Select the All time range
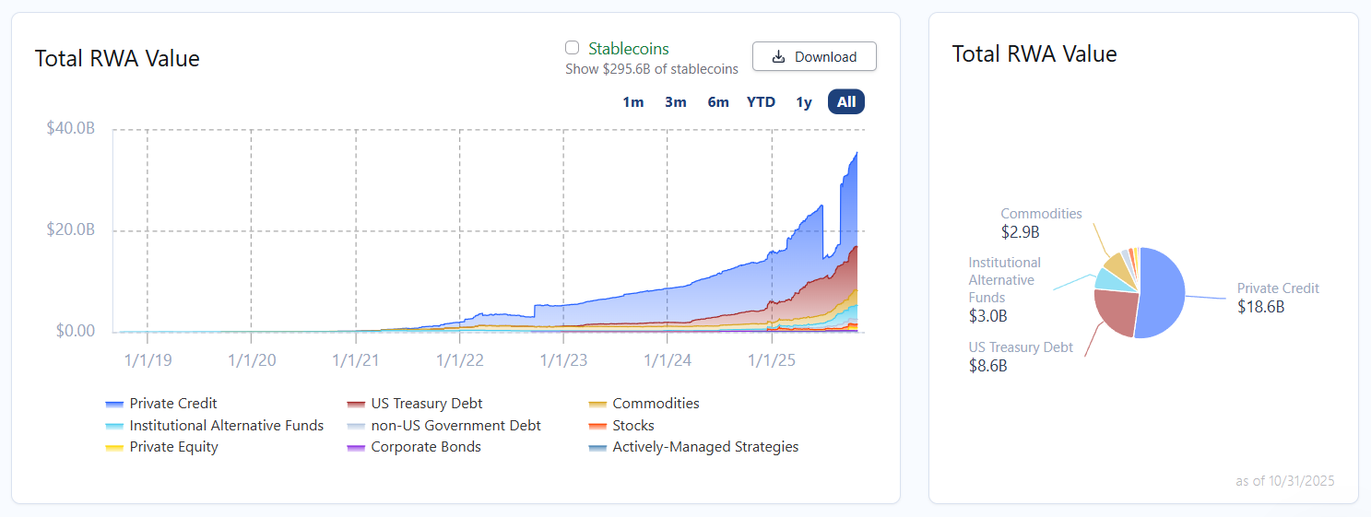This screenshot has height=517, width=1371. [846, 102]
